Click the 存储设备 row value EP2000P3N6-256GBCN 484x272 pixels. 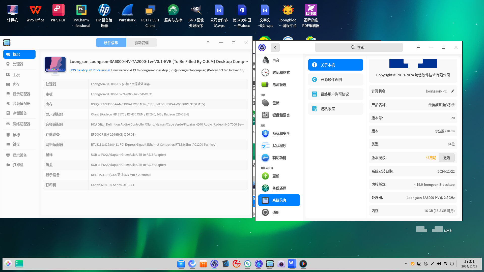point(113,134)
